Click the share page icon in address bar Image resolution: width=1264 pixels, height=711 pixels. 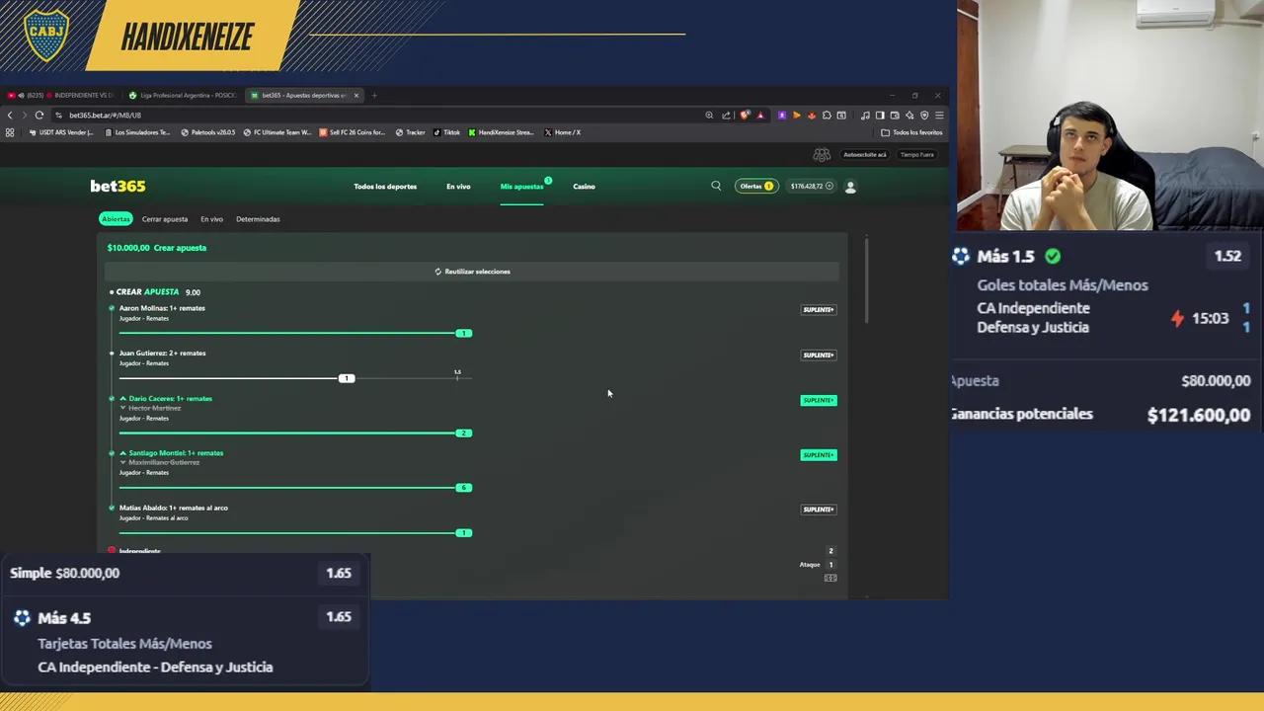pyautogui.click(x=726, y=115)
